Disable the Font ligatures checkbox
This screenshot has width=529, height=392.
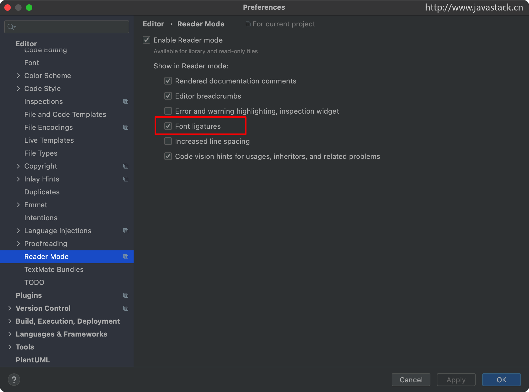[168, 126]
